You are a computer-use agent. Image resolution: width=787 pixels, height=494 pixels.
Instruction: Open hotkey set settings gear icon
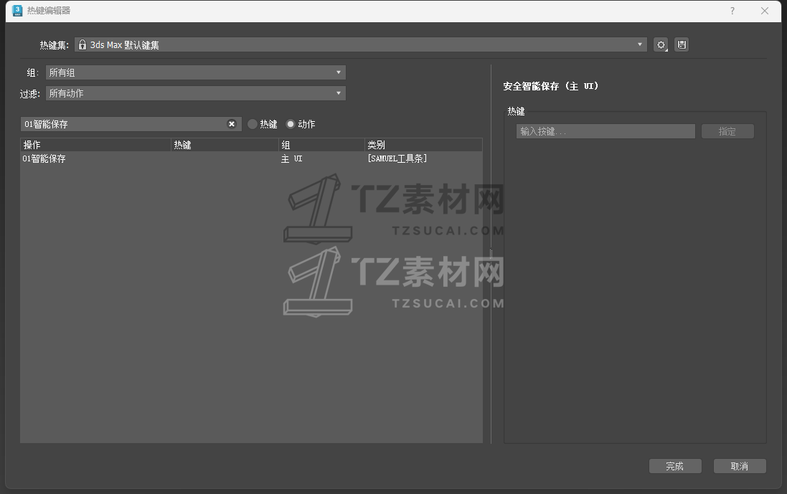click(661, 44)
